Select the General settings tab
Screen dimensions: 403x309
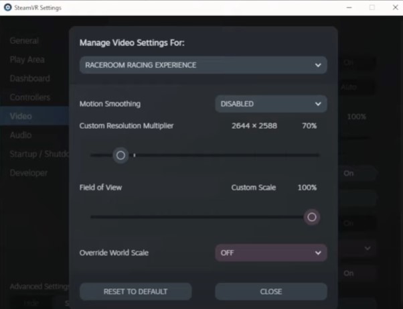24,41
